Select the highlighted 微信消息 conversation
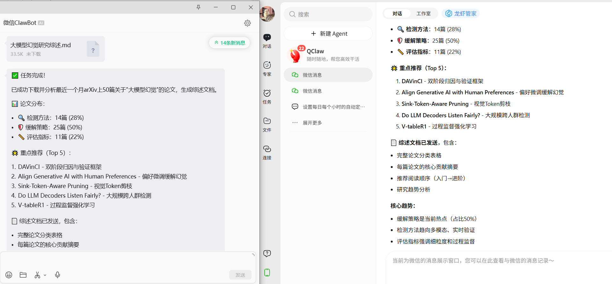The height and width of the screenshot is (284, 612). (328, 75)
